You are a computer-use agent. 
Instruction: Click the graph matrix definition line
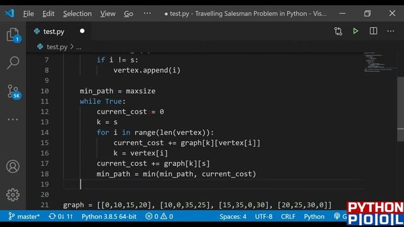pyautogui.click(x=198, y=205)
